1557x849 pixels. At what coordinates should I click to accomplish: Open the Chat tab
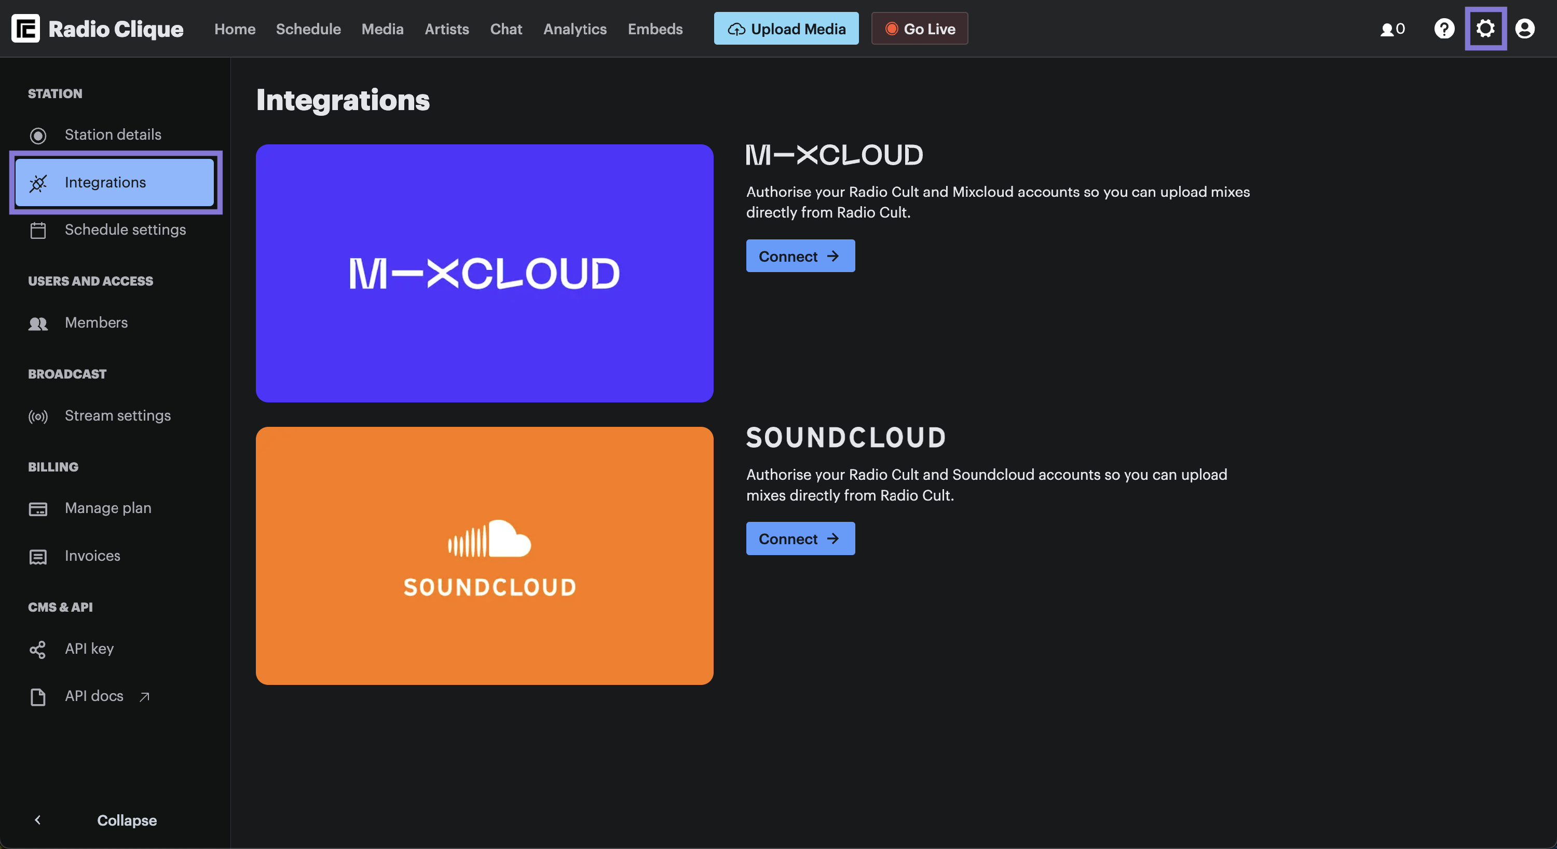506,29
